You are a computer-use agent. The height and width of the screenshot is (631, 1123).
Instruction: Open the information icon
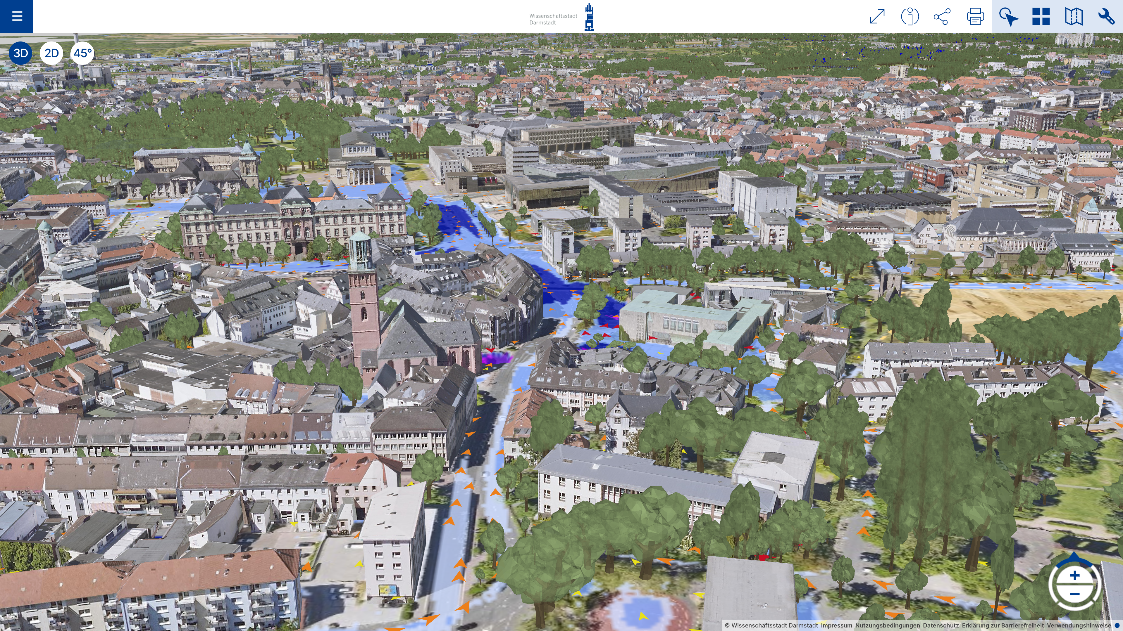coord(910,17)
